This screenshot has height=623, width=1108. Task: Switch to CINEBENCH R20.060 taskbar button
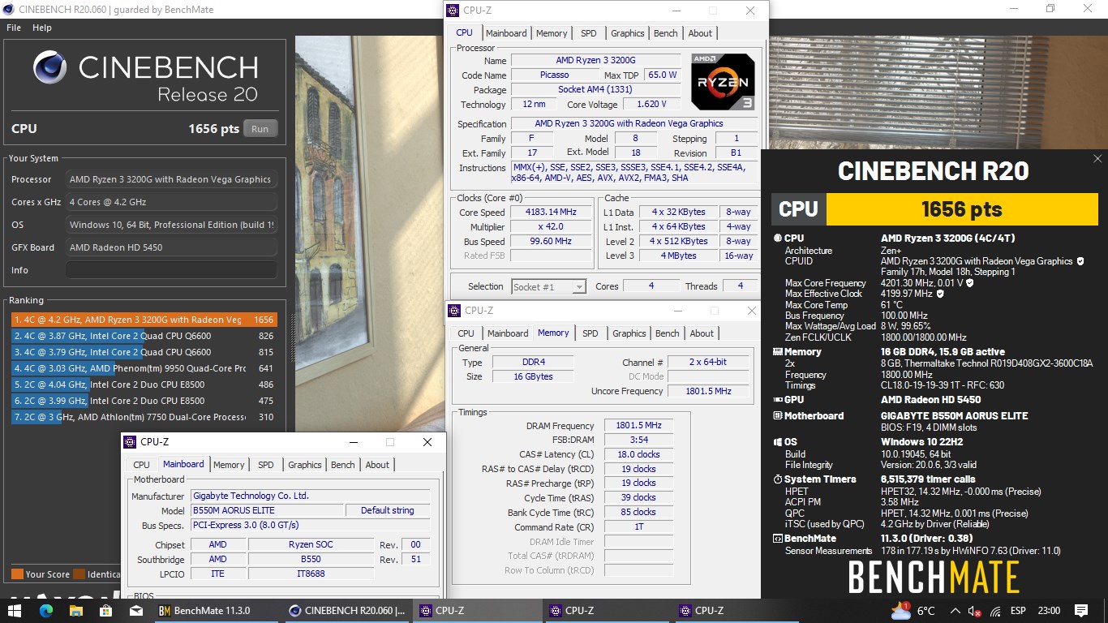pos(347,611)
